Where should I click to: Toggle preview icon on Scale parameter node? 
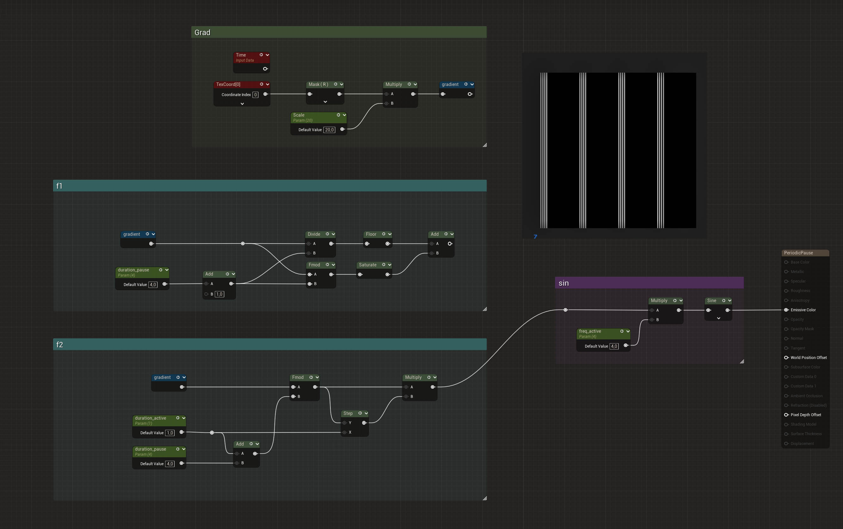[338, 115]
